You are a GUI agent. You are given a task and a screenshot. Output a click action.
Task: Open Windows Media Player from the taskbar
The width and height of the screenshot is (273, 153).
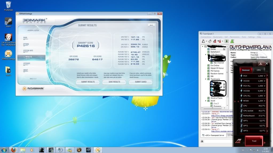click(32, 150)
